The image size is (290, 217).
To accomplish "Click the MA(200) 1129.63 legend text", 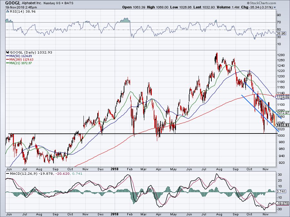I will [22, 59].
